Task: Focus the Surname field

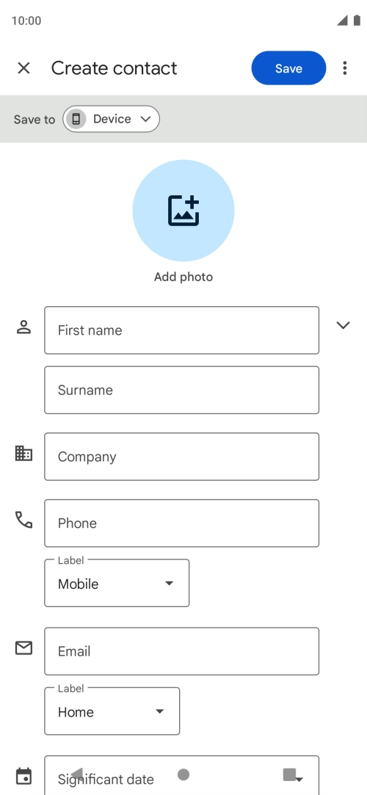Action: 181,390
